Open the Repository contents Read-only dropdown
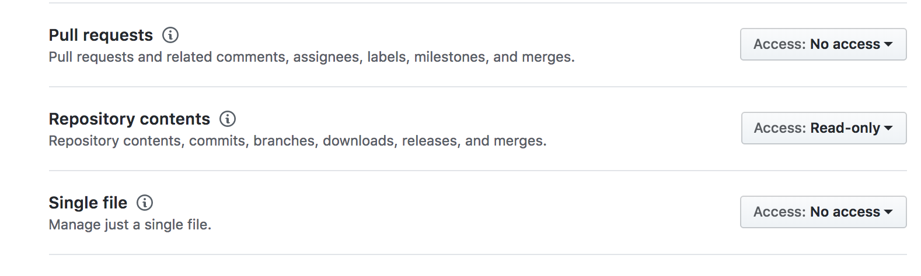Screen dimensions: 921x276 pyautogui.click(x=824, y=128)
